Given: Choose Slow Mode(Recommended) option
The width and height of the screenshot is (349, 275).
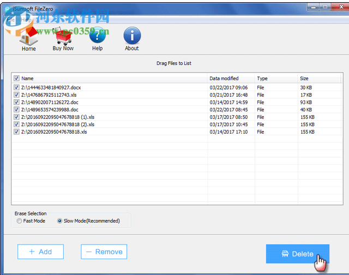Looking at the screenshot, I should point(59,221).
